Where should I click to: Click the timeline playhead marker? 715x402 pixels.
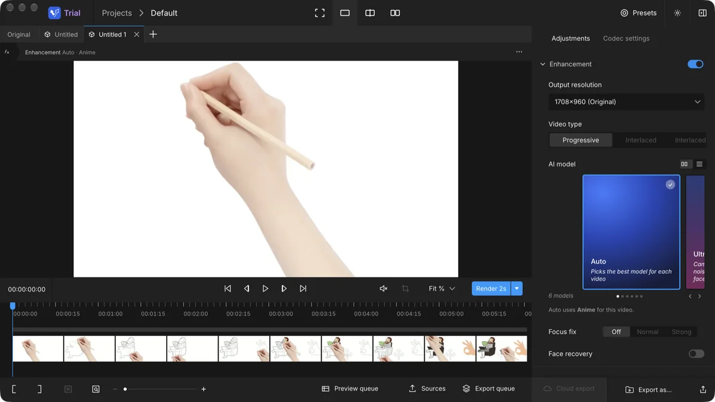pyautogui.click(x=13, y=306)
